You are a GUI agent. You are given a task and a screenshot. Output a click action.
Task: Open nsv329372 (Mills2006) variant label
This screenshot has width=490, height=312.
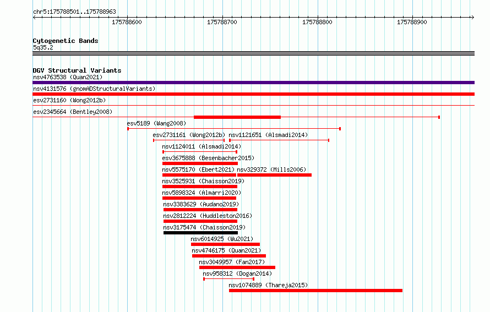[x=271, y=169]
